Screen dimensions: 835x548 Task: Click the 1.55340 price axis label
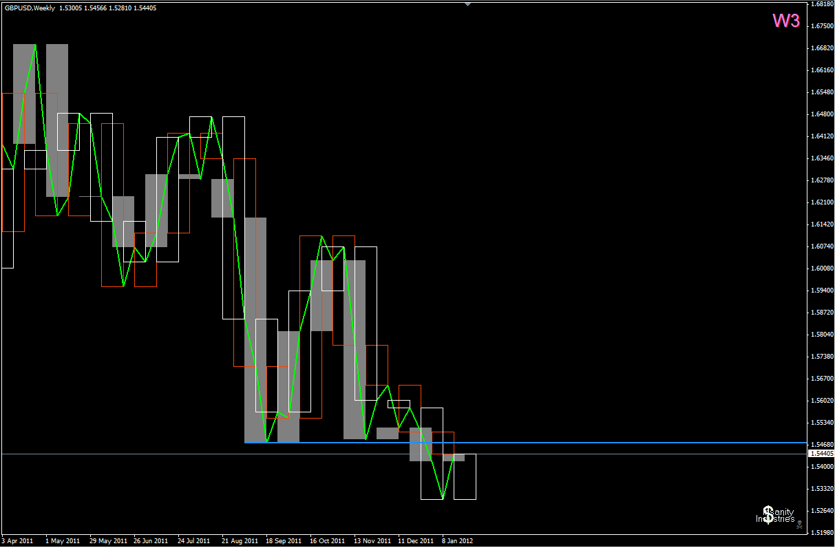pyautogui.click(x=822, y=423)
